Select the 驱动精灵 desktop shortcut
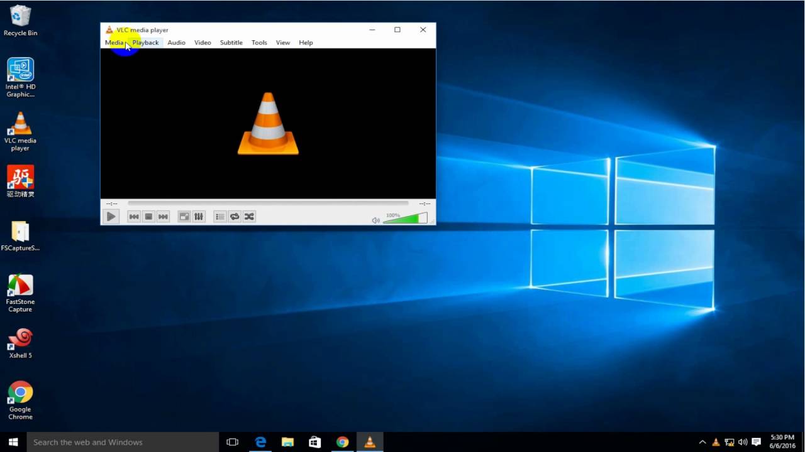The width and height of the screenshot is (805, 452). point(20,181)
